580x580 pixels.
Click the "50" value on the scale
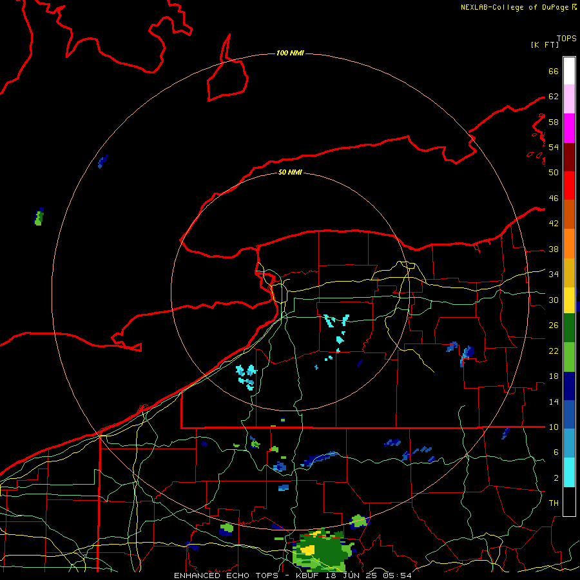coord(554,173)
